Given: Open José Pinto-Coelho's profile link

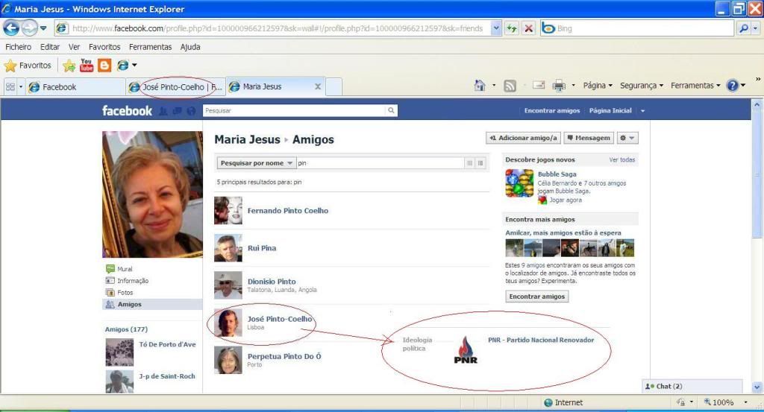Looking at the screenshot, I should [x=280, y=319].
